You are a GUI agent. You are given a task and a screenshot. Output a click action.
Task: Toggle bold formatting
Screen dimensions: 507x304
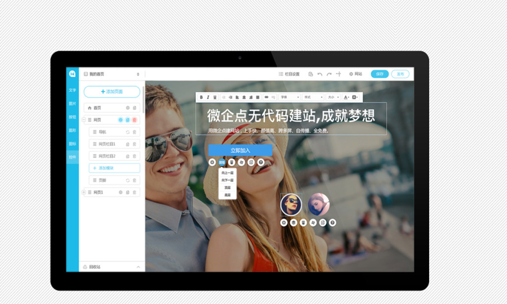point(201,97)
